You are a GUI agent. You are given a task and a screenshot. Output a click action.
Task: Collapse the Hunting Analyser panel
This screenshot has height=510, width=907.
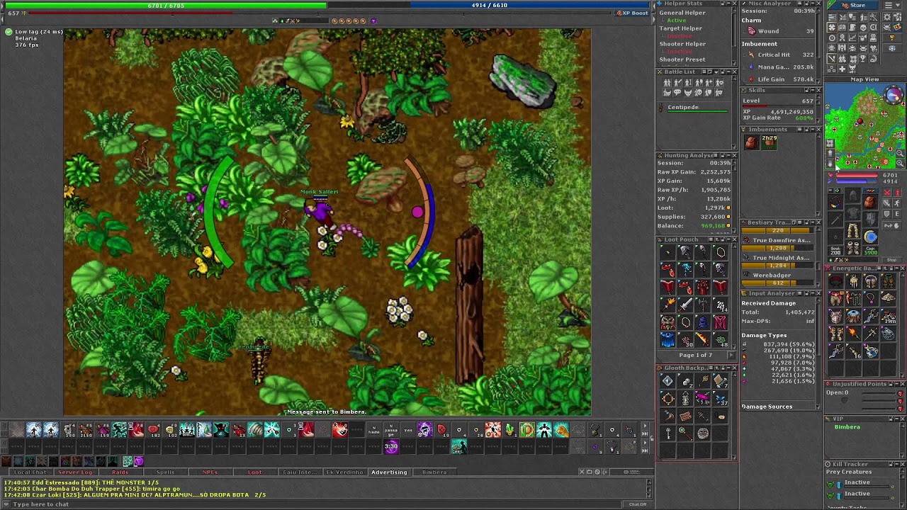[728, 155]
